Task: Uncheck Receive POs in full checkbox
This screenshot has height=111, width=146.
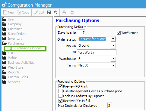Action: pyautogui.click(x=60, y=101)
